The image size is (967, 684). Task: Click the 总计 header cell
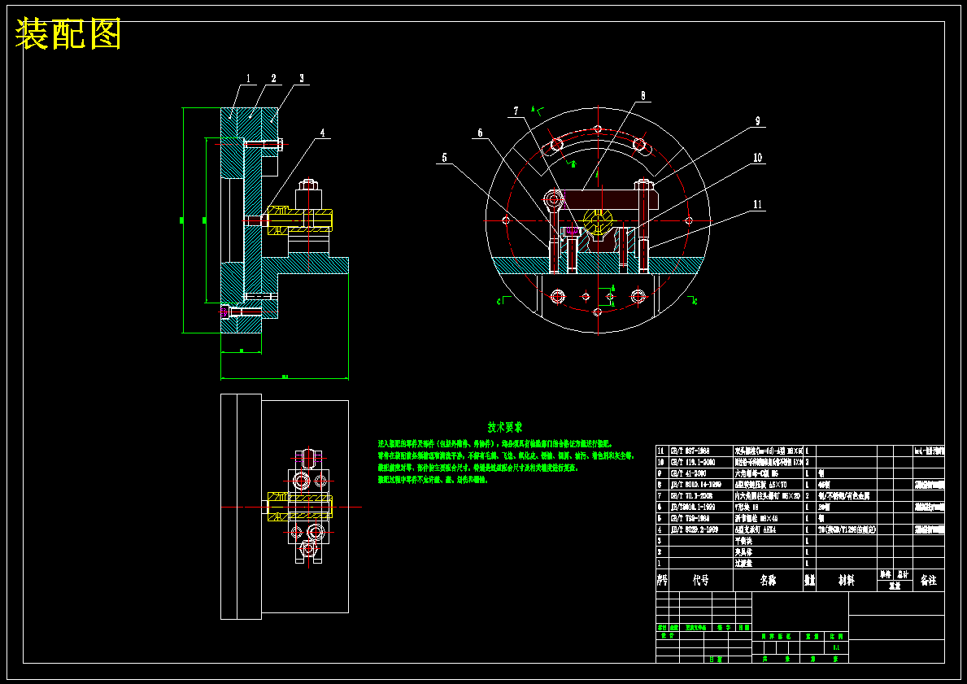point(902,574)
